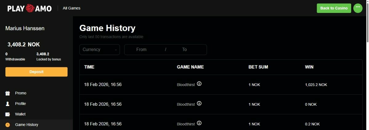Click the orange Deposit button
The width and height of the screenshot is (369, 130).
[x=36, y=72]
